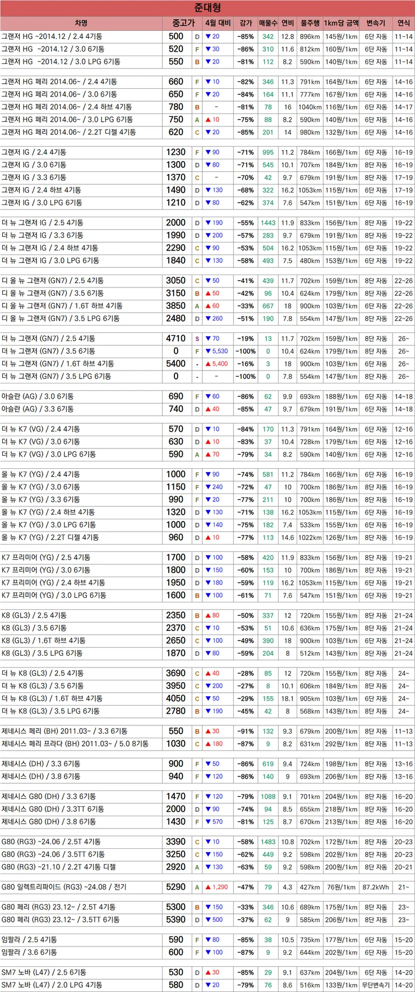Click the price 4710 cell
The image size is (415, 992).
pos(176,339)
